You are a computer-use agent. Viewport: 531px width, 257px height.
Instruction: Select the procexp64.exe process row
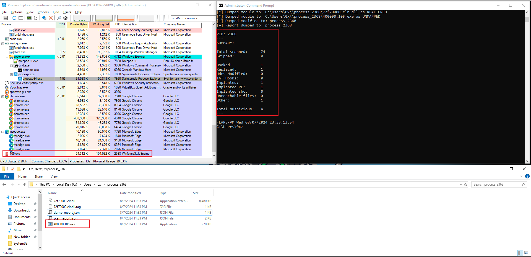pyautogui.click(x=101, y=79)
